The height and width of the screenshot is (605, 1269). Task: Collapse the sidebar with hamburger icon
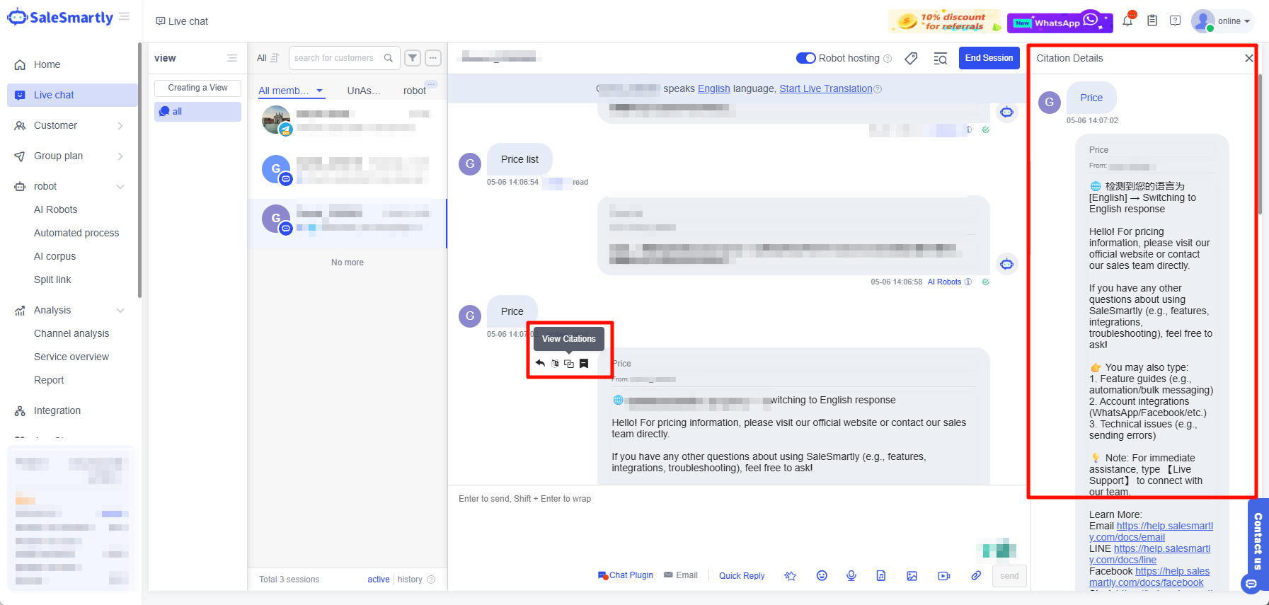125,16
